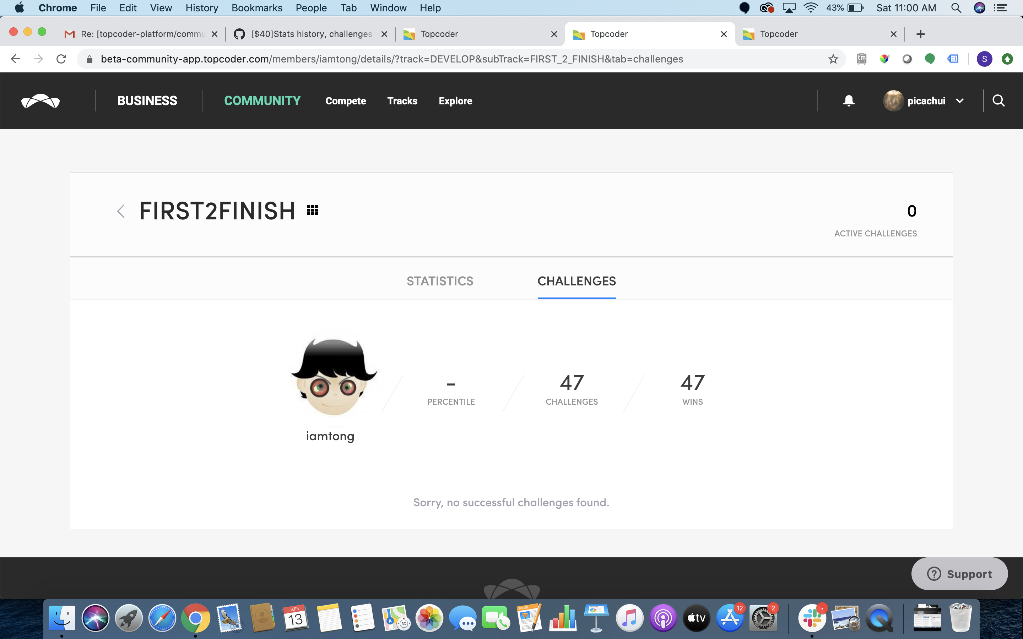Open Messages in the dock
1023x639 pixels.
coord(462,618)
